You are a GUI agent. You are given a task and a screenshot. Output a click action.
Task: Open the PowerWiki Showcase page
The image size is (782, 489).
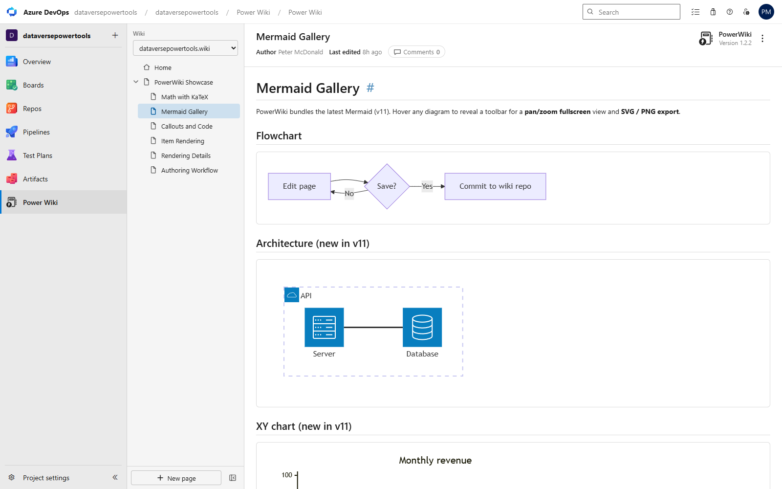click(x=184, y=82)
